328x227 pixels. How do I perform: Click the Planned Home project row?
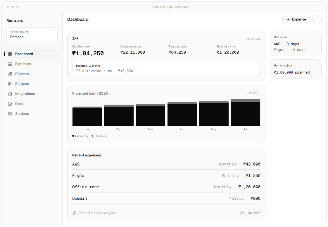click(x=166, y=213)
